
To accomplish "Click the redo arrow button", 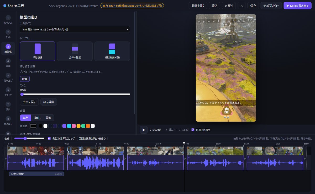I will (242, 6).
